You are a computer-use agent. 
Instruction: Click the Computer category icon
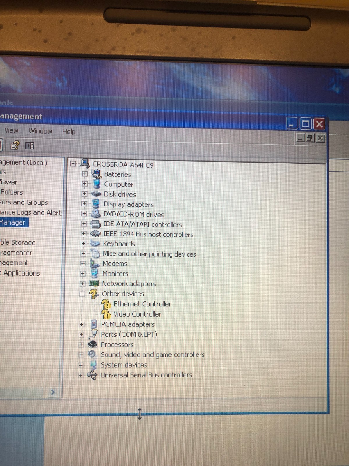click(96, 184)
